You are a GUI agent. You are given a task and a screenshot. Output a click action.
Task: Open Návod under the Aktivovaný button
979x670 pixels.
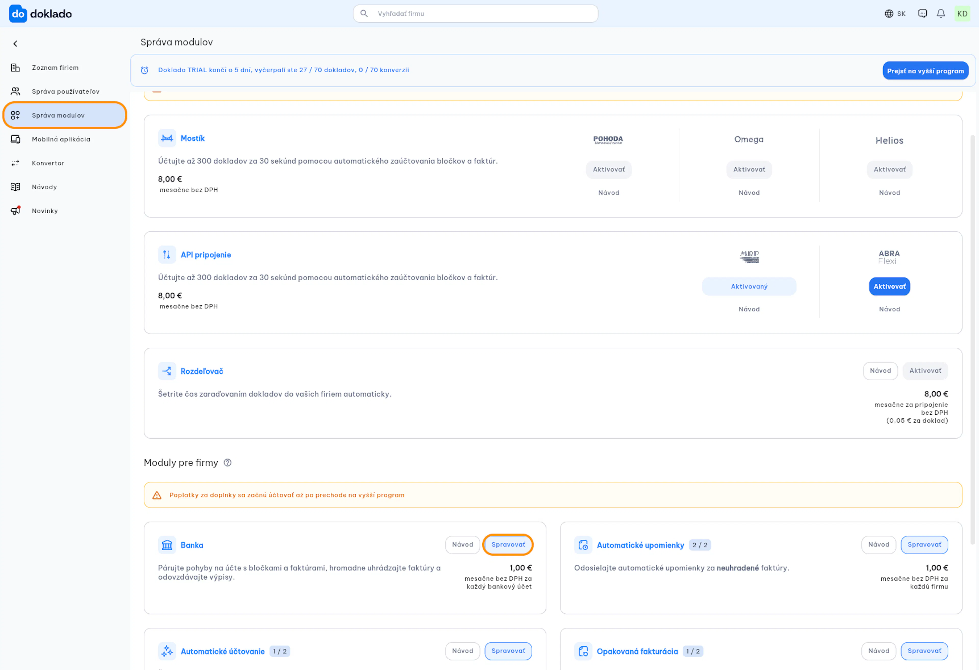click(749, 310)
